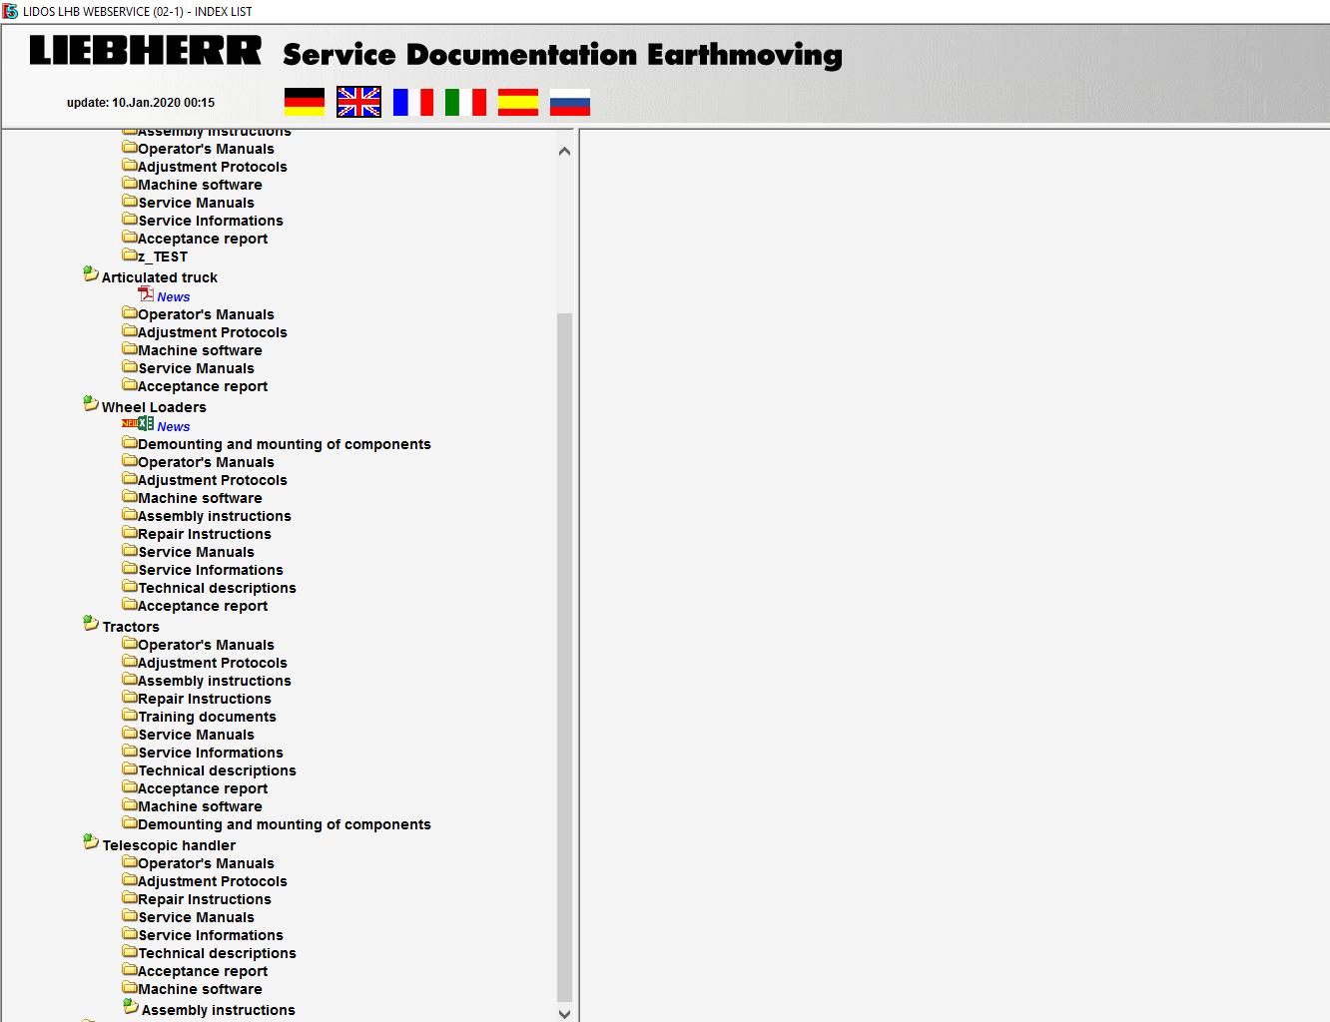Viewport: 1330px width, 1022px height.
Task: Open the News link under Wheel Loaders
Action: pyautogui.click(x=172, y=426)
